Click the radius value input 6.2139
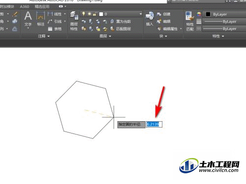Image resolution: width=246 pixels, height=184 pixels. 154,124
